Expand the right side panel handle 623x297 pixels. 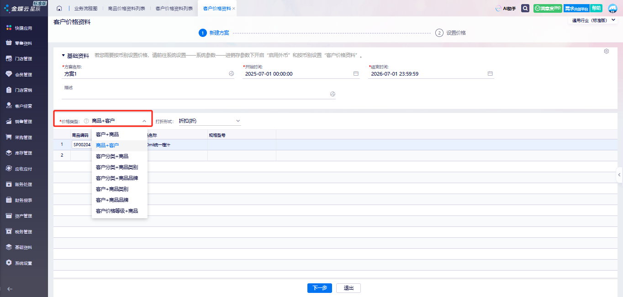[619, 174]
